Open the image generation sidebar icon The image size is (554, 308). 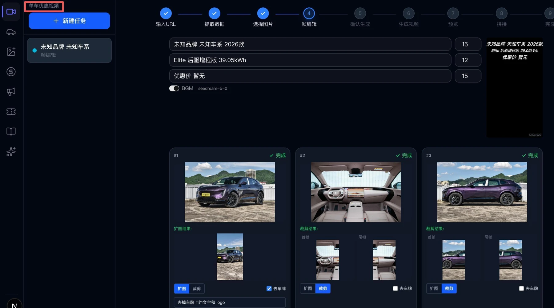tap(11, 52)
